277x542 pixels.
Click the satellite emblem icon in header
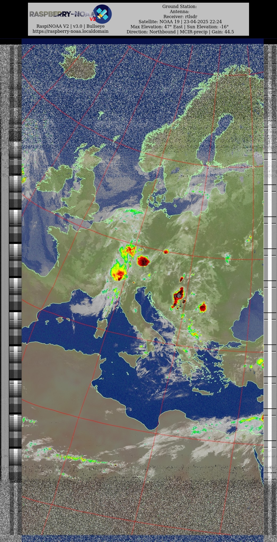102,14
